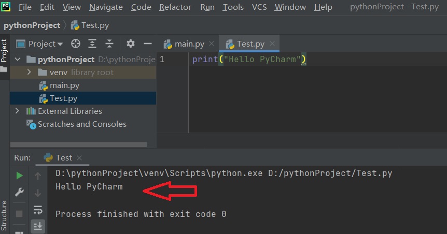
Task: Expand External Libraries node
Action: (x=17, y=111)
